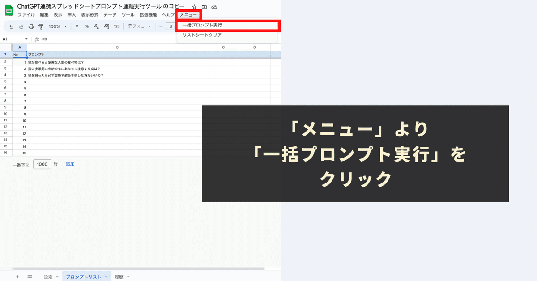Screen dimensions: 537x281
Task: Add a new sheet with plus icon
Action: tap(17, 277)
